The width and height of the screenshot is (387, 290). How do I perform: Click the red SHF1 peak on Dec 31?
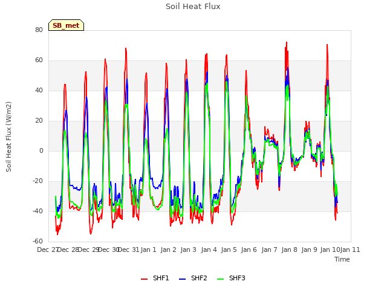(x=126, y=48)
